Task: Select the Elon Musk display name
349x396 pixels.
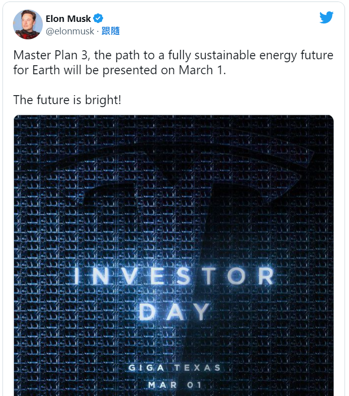Action: (68, 19)
